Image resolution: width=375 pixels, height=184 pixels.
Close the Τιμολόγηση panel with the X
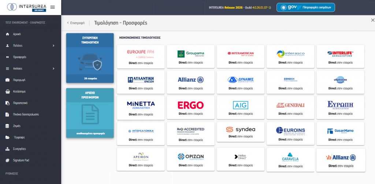(x=372, y=20)
